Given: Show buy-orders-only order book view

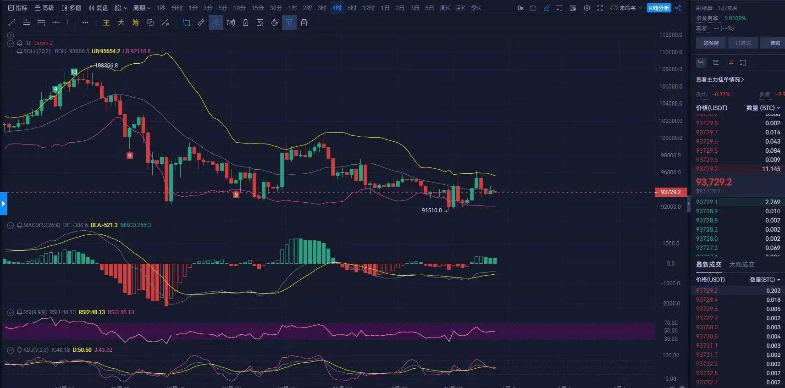Looking at the screenshot, I should (716, 62).
